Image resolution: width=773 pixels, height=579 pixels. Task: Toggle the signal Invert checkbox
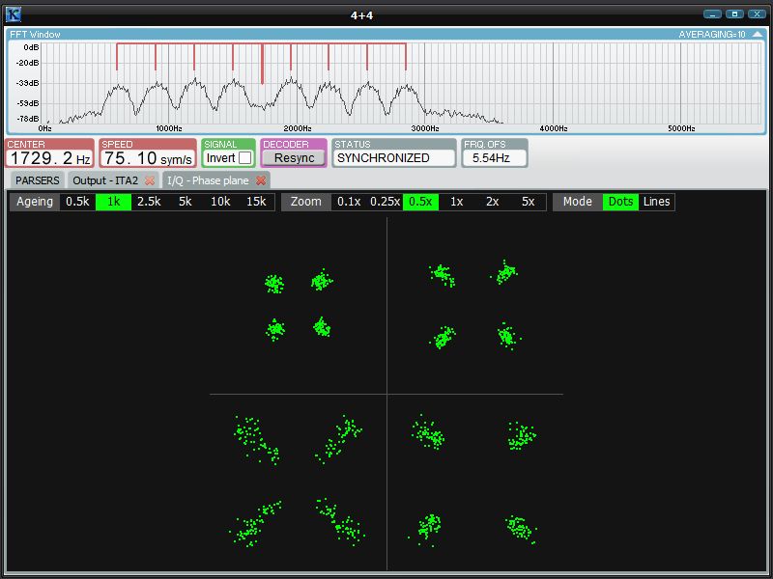[x=244, y=158]
